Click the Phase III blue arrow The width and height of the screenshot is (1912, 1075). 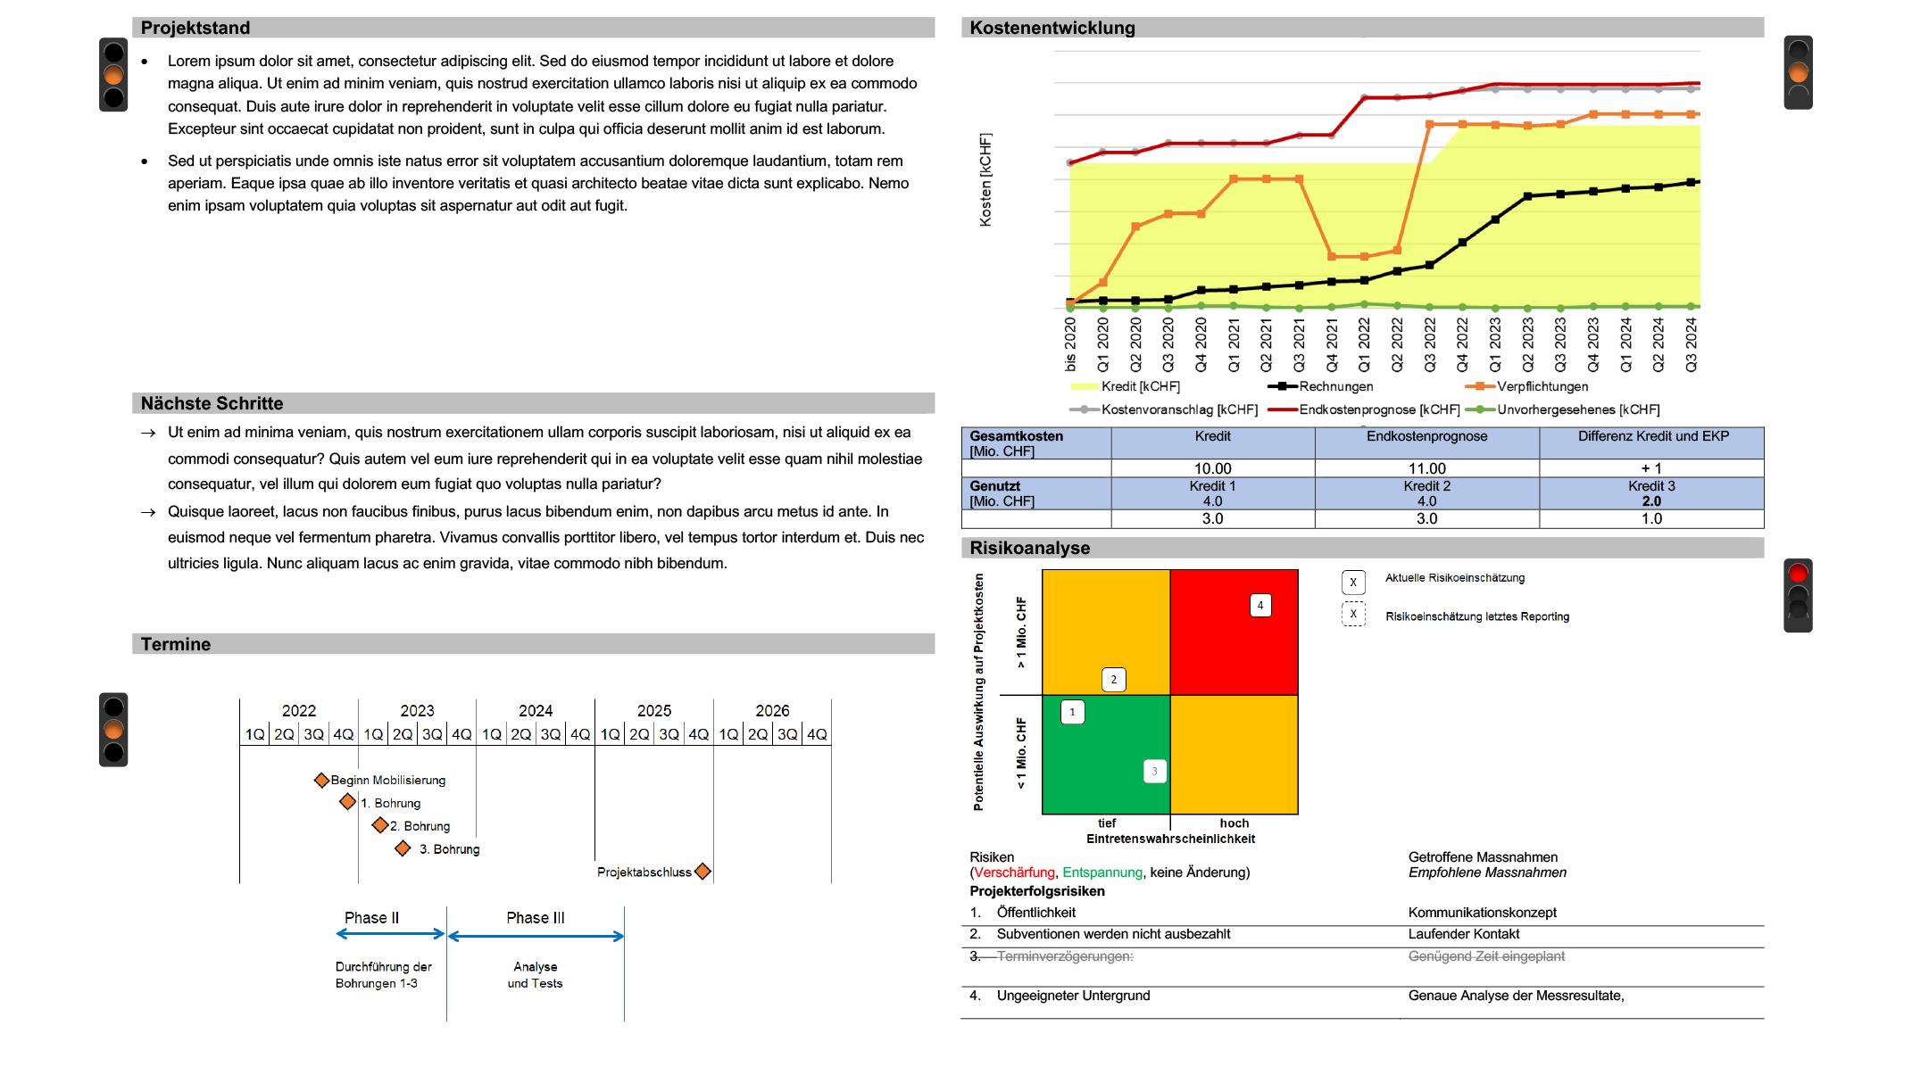tap(536, 936)
